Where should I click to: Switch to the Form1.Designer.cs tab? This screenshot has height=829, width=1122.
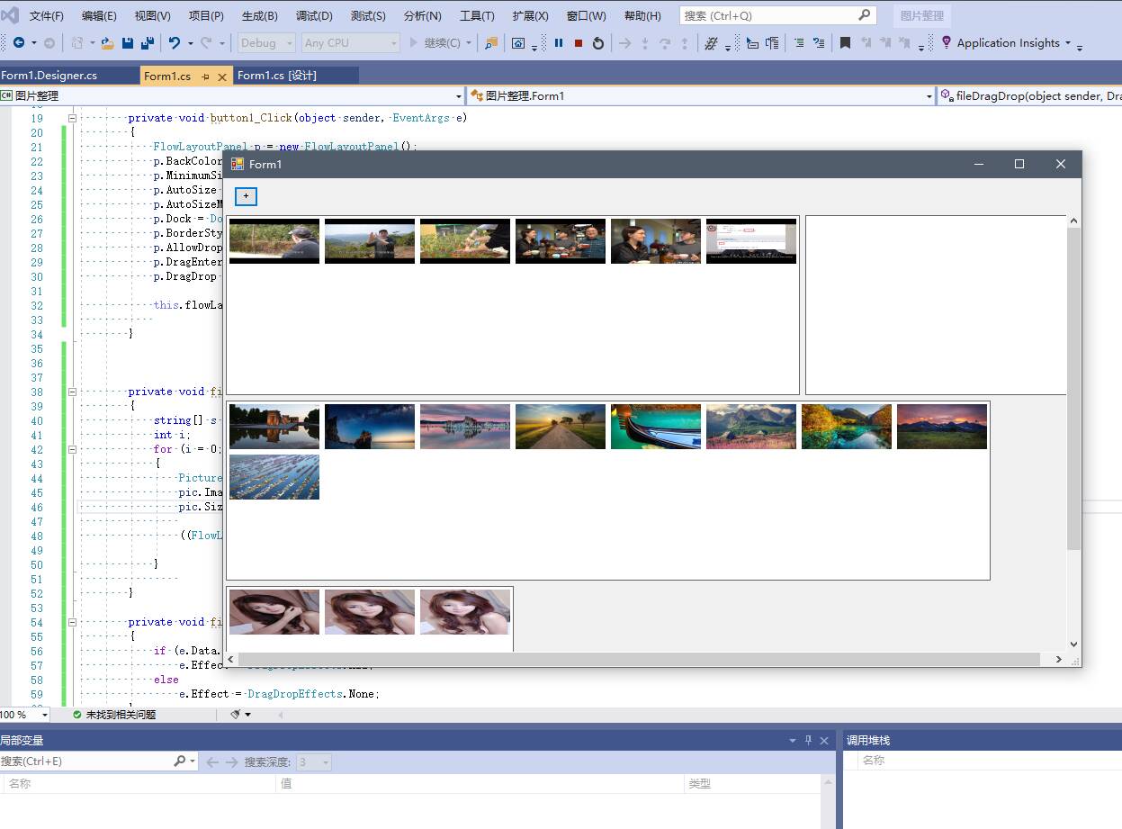pos(49,76)
